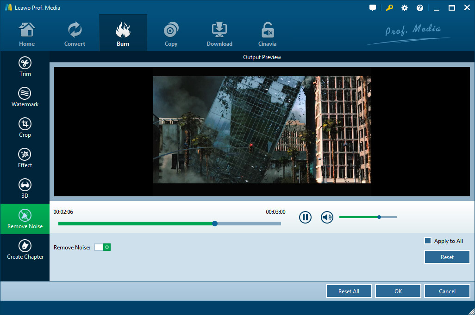Screen dimensions: 475x315
Task: Open the Crop tool
Action: [25, 127]
